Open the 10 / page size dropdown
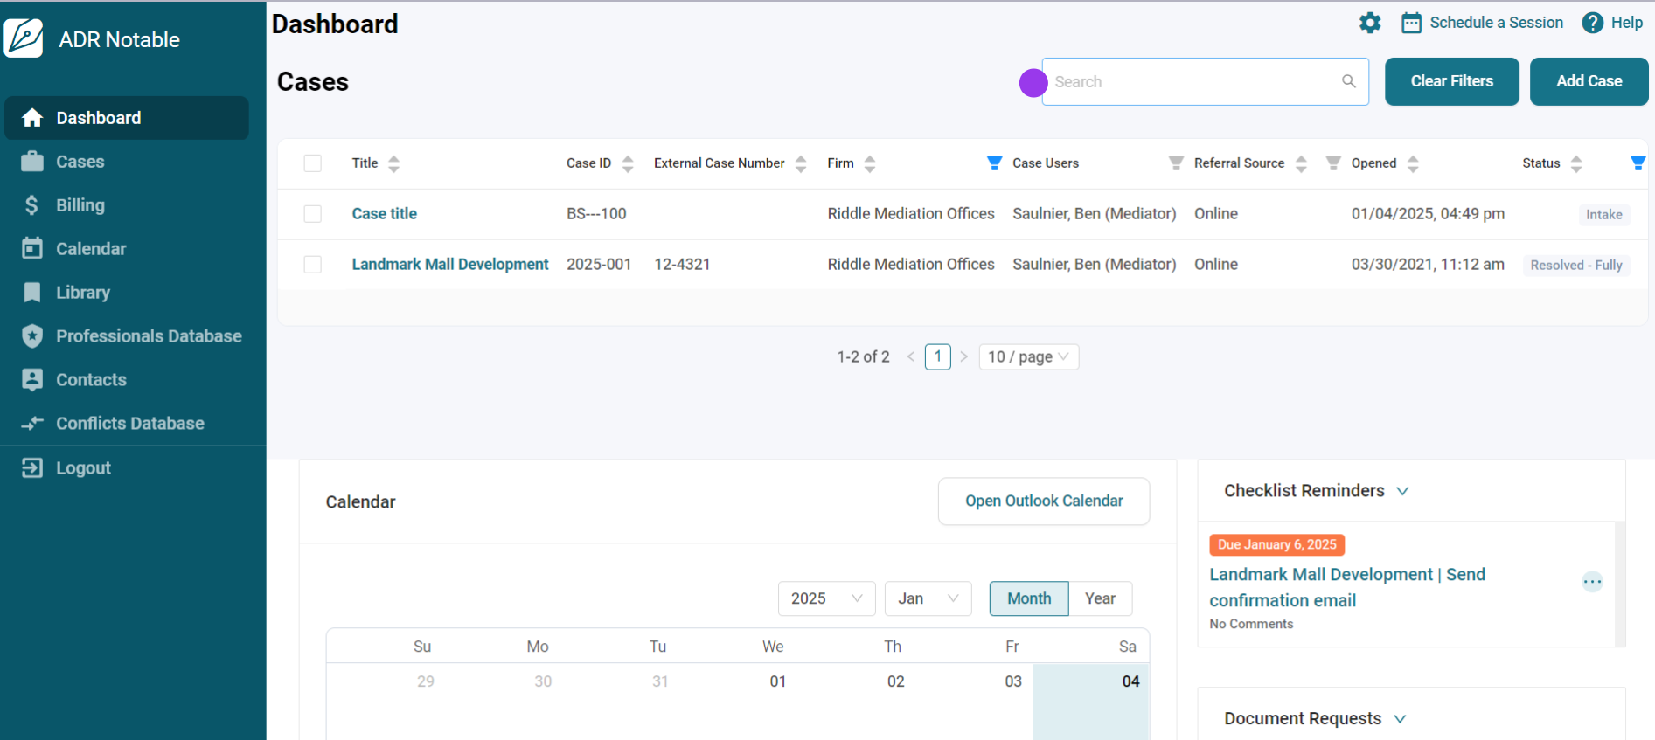The height and width of the screenshot is (740, 1655). pos(1028,356)
